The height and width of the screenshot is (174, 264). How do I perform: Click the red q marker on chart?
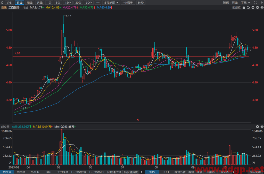[x=138, y=120]
